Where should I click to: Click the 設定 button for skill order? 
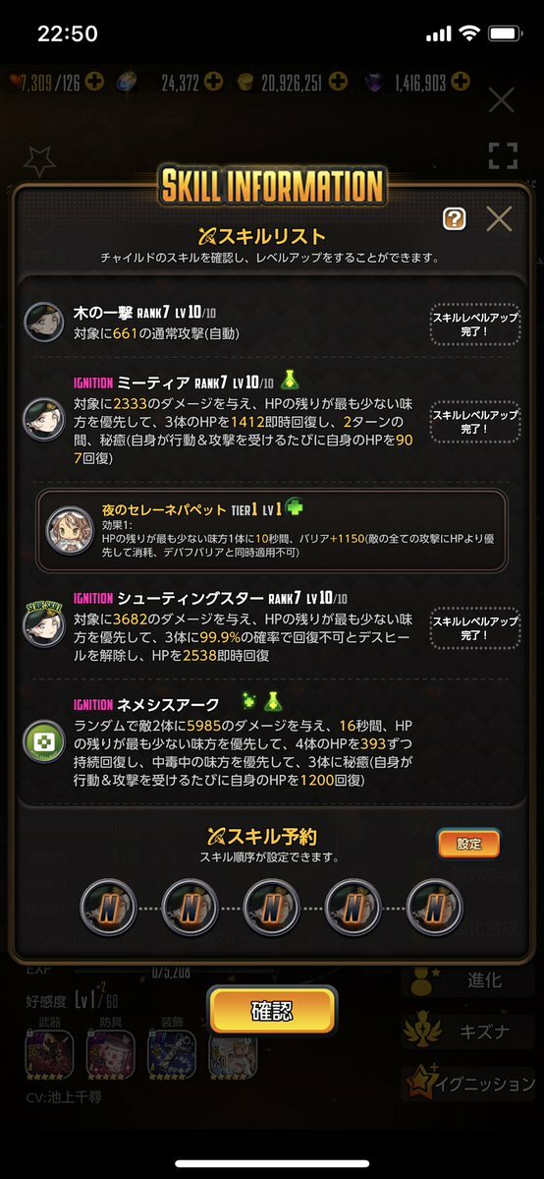tap(468, 844)
